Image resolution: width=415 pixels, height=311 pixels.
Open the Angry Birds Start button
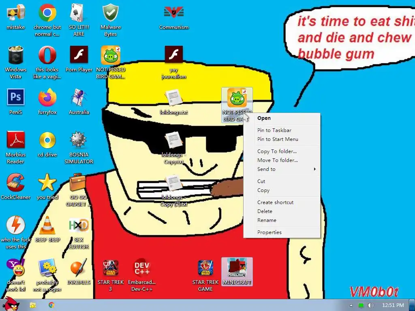(11, 305)
